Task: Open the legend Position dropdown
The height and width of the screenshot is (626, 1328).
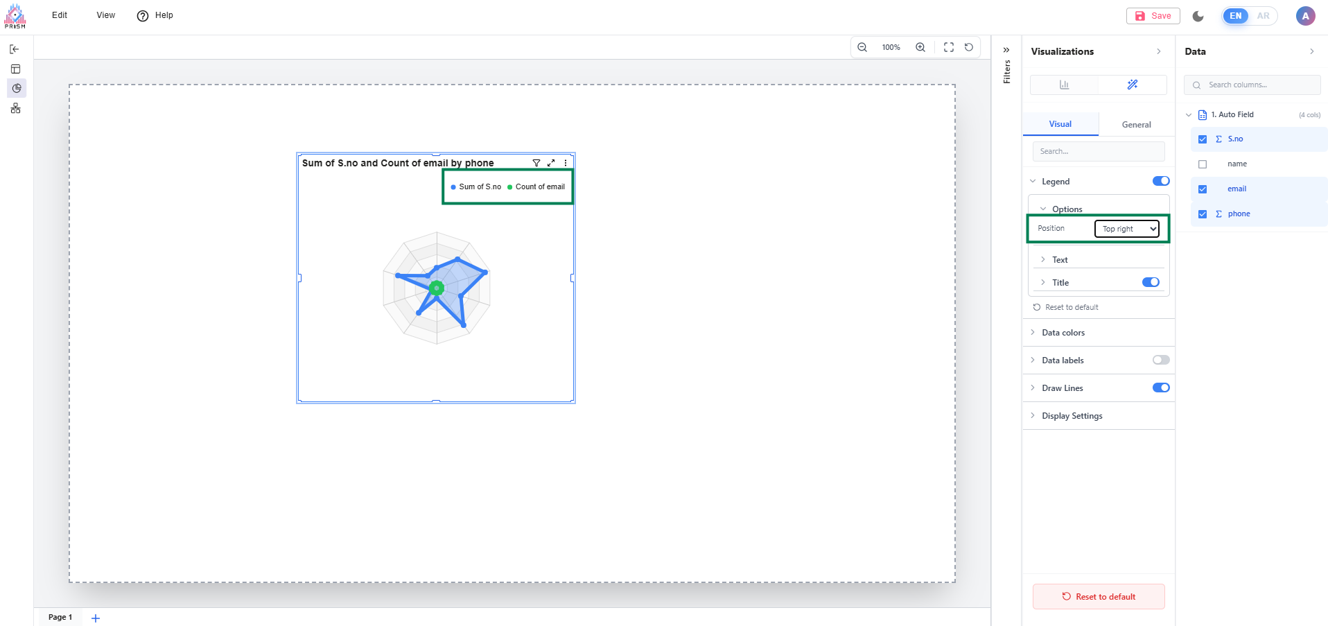Action: 1127,229
